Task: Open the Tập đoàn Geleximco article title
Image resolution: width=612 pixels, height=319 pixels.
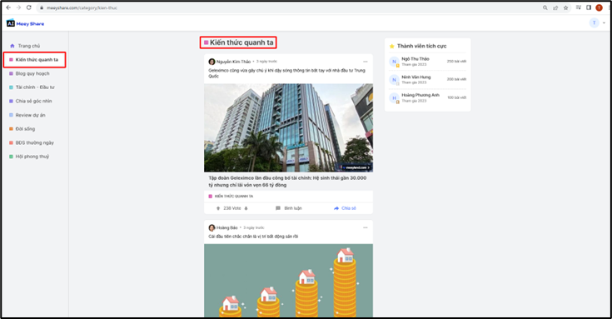Action: tap(287, 182)
